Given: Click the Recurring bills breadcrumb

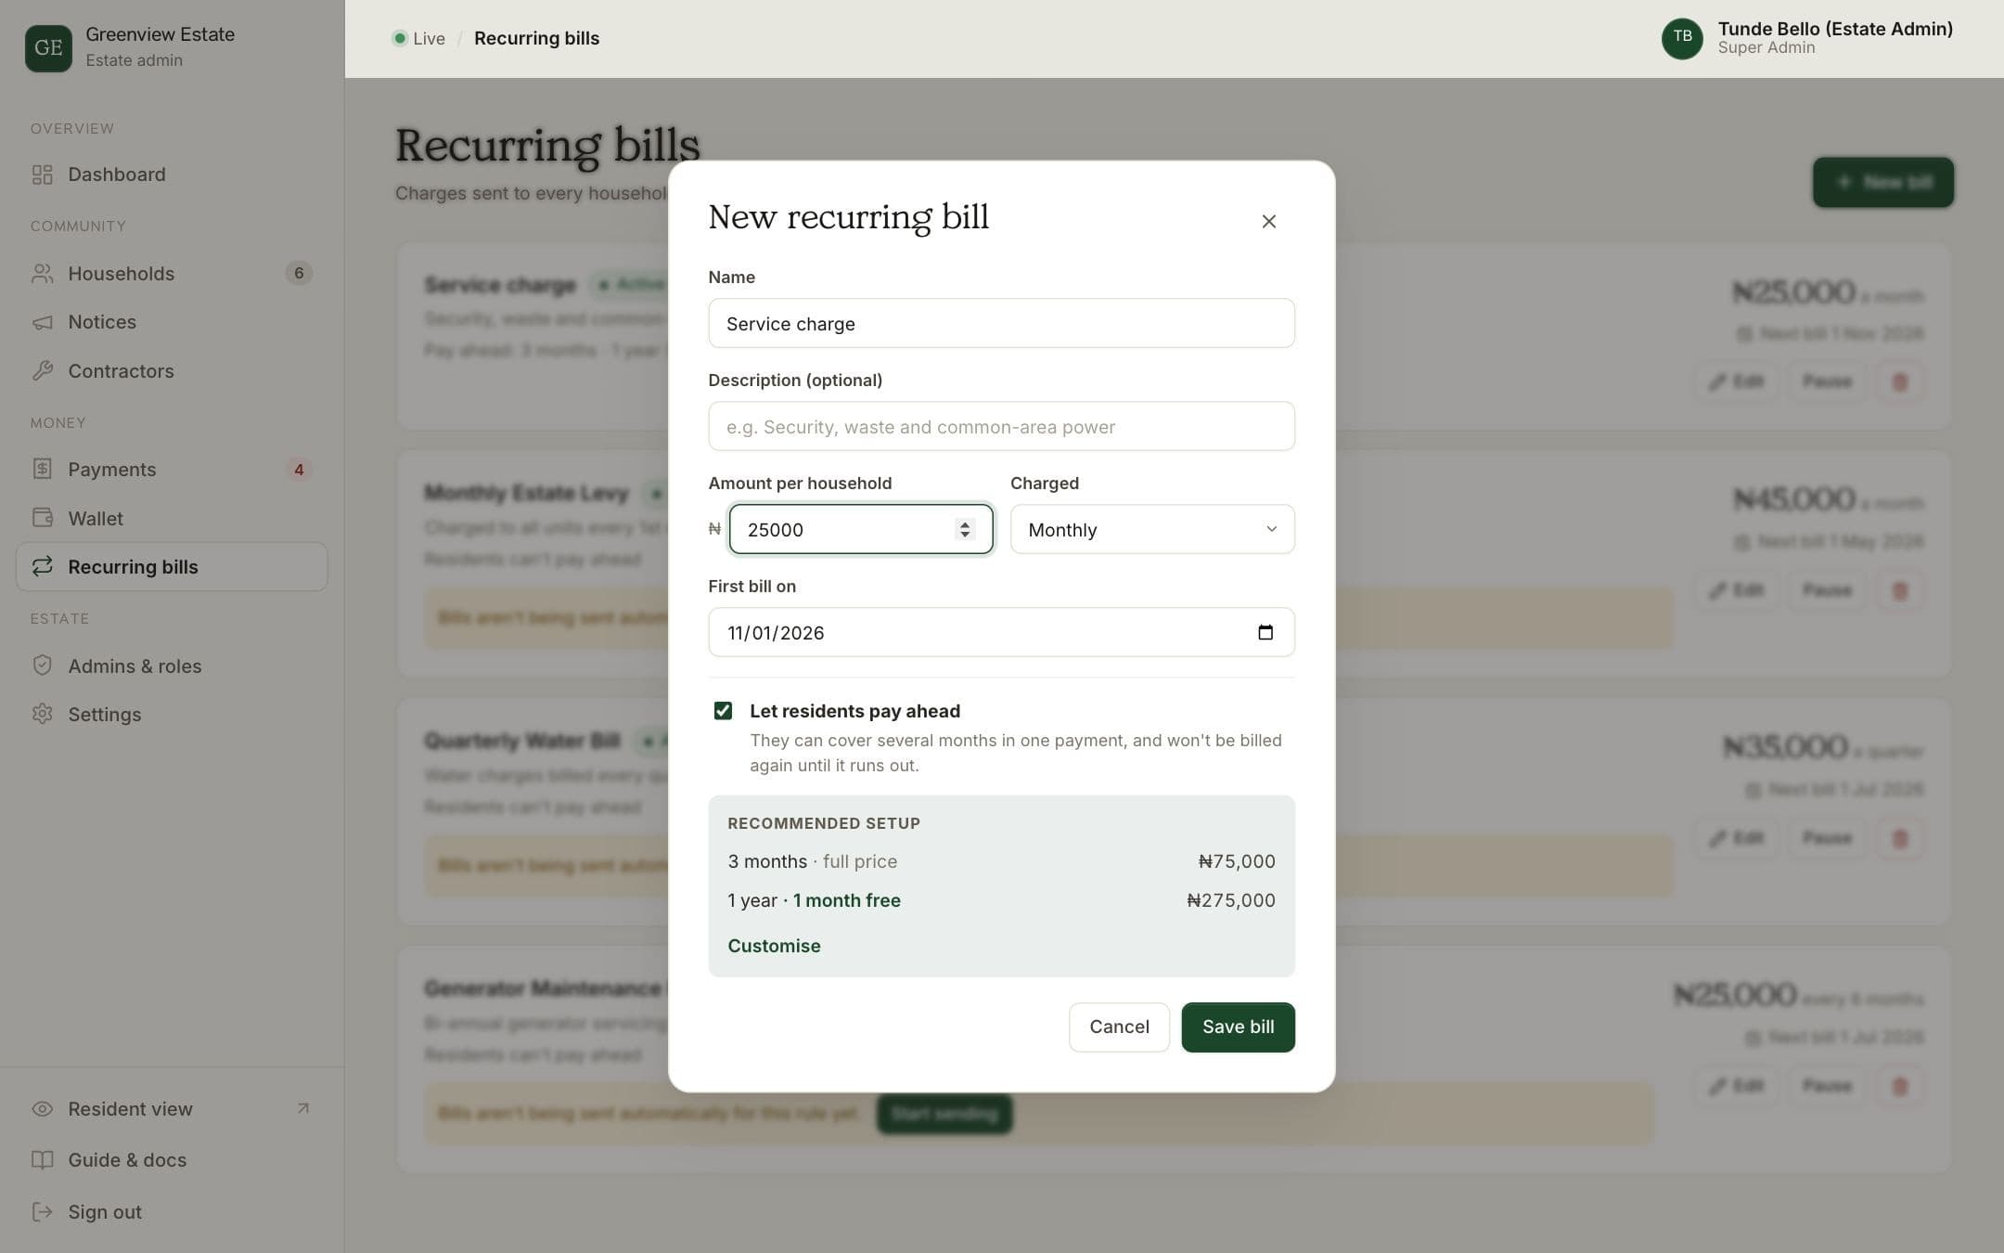Looking at the screenshot, I should point(536,38).
